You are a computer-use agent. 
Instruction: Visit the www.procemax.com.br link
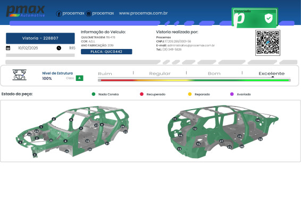(143, 13)
